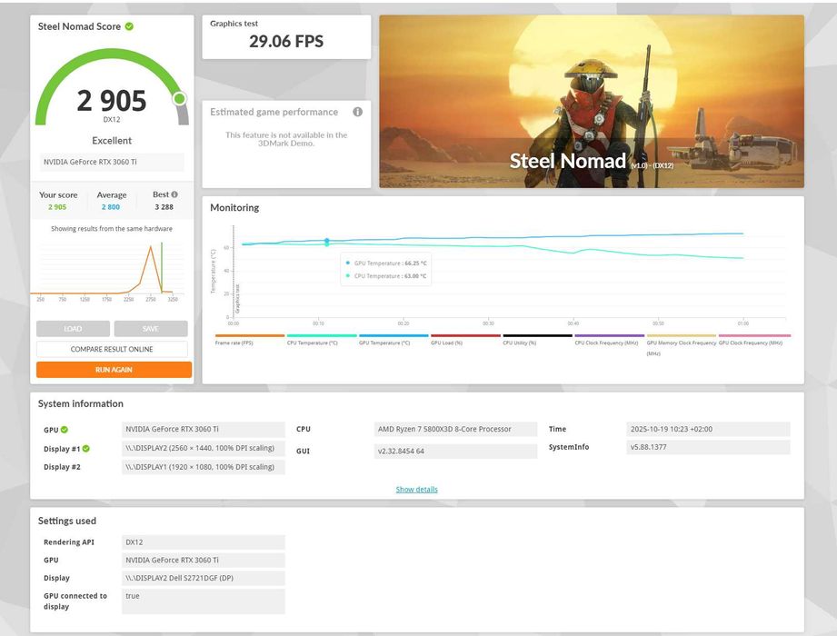Click the Settings used GPU value RTX 3060 Ti
Screen dimensions: 837x636
(204, 561)
